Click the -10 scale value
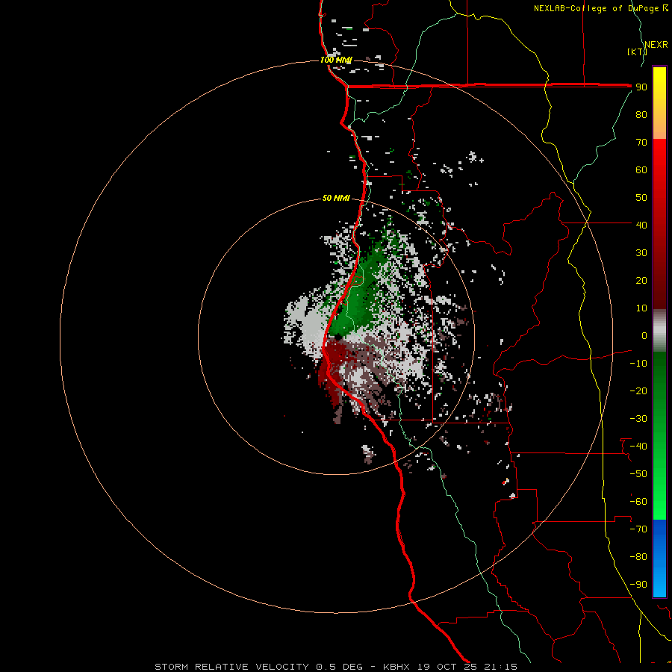The height and width of the screenshot is (672, 672). [x=638, y=364]
